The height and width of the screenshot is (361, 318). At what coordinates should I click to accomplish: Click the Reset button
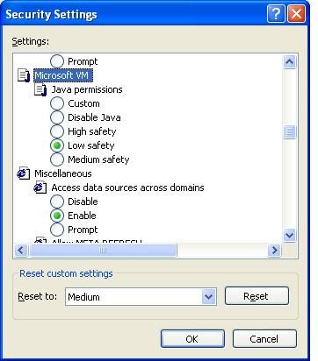pyautogui.click(x=257, y=296)
